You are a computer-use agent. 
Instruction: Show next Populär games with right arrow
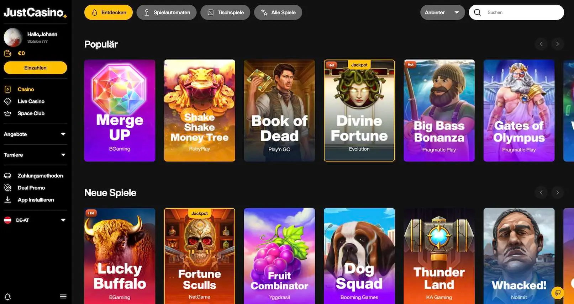(557, 44)
